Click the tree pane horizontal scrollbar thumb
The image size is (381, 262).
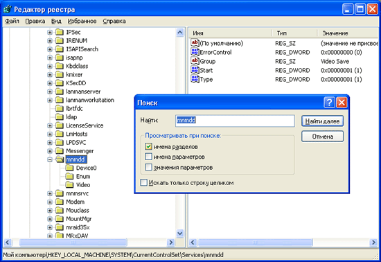[x=73, y=243]
